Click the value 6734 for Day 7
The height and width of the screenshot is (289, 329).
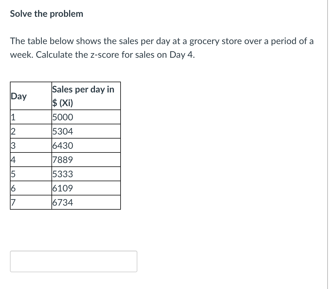pos(63,202)
